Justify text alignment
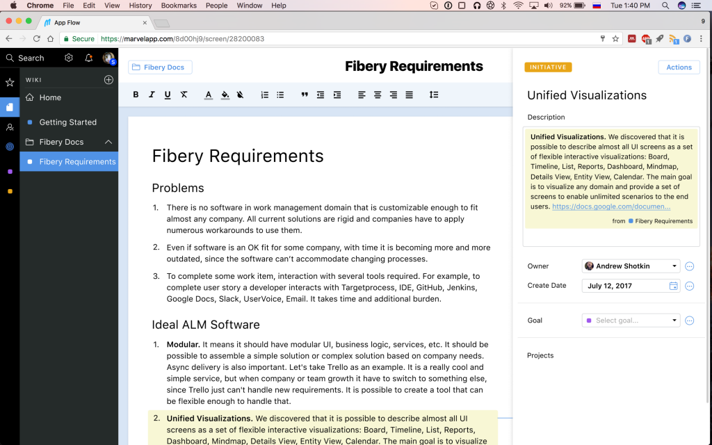 pos(409,95)
